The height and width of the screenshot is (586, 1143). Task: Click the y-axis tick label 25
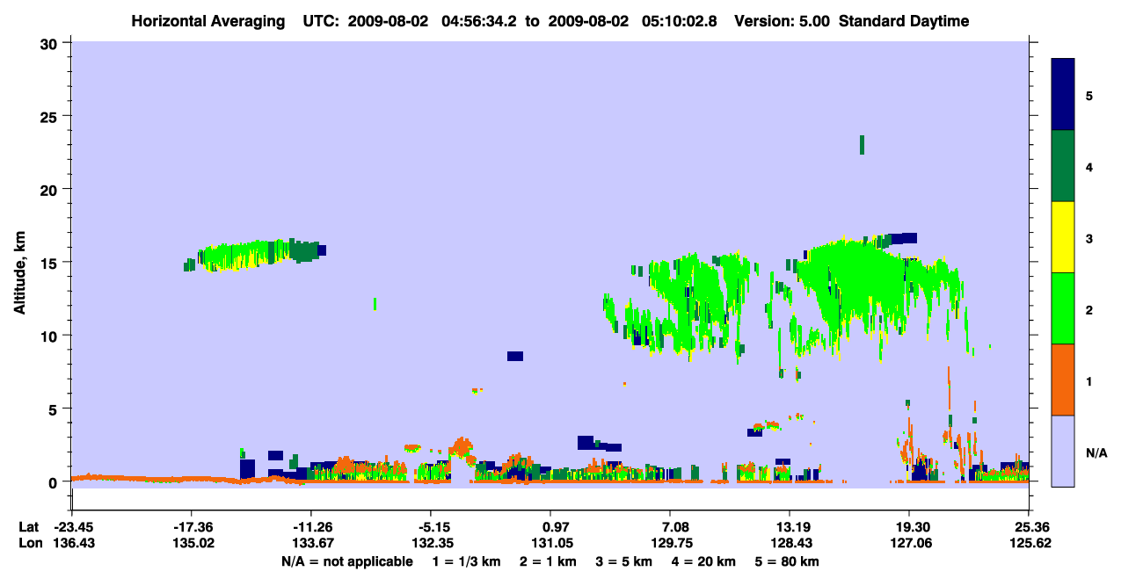coord(51,116)
